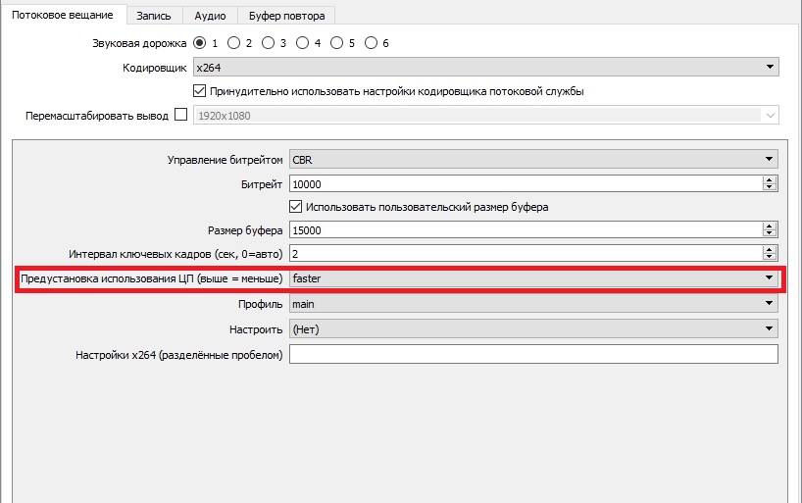Switch to the Запись tab
802x503 pixels.
[x=154, y=16]
